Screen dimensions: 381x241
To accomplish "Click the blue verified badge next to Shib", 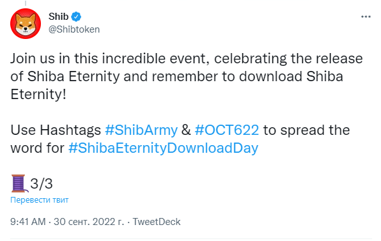I will 76,17.
